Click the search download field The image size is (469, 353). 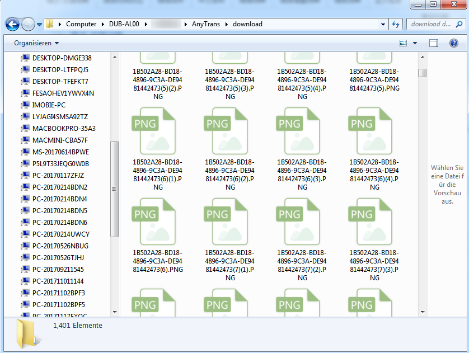(x=431, y=24)
